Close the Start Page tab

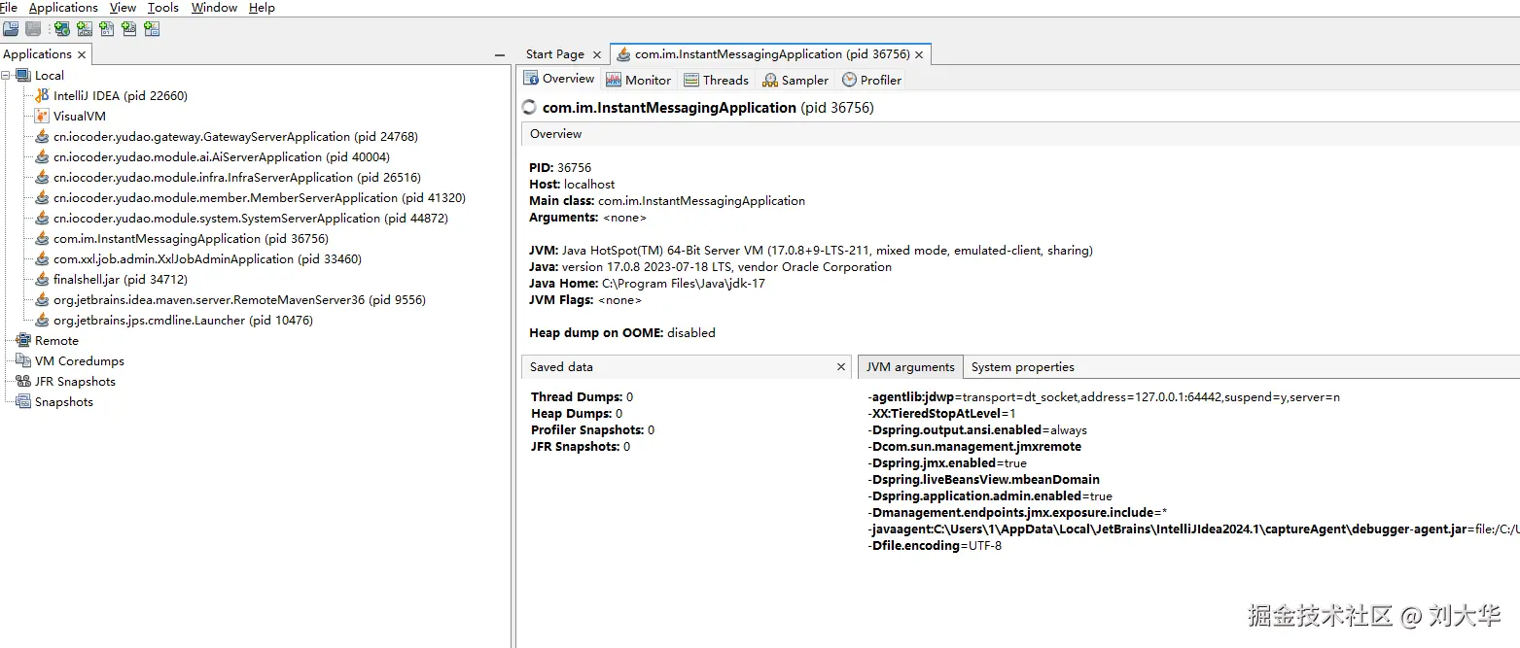(x=597, y=54)
